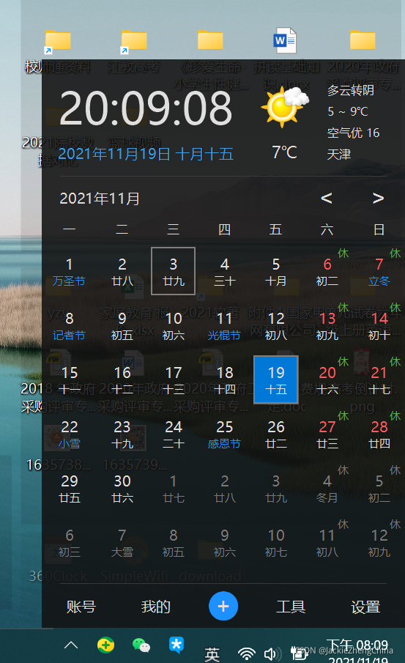Show hidden tray icons chevron
This screenshot has width=405, height=663.
[x=71, y=645]
